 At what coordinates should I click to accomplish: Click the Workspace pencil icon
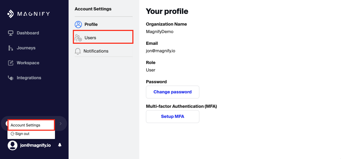click(11, 63)
